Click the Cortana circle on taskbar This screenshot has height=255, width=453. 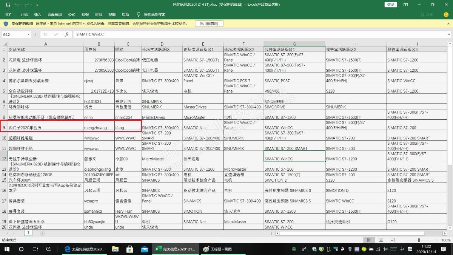(21, 249)
